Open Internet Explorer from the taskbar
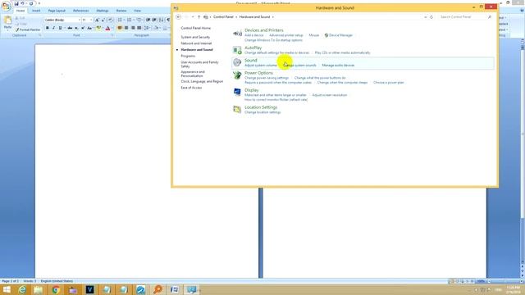 [22, 289]
